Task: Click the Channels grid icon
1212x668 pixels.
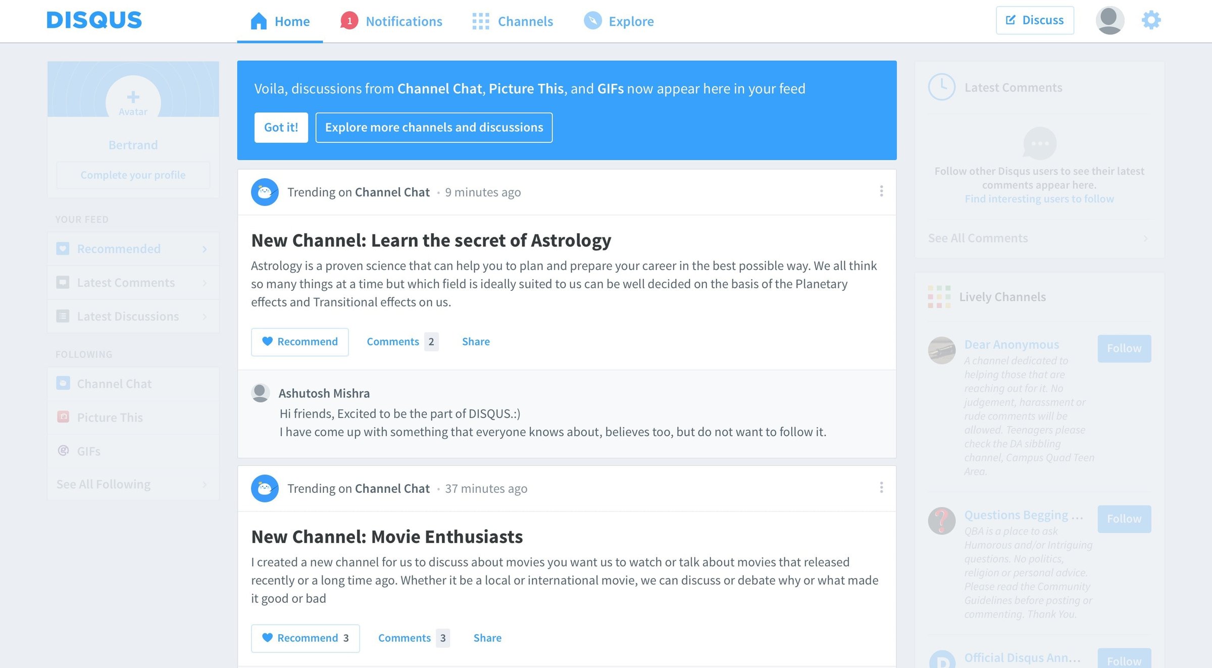Action: point(481,21)
